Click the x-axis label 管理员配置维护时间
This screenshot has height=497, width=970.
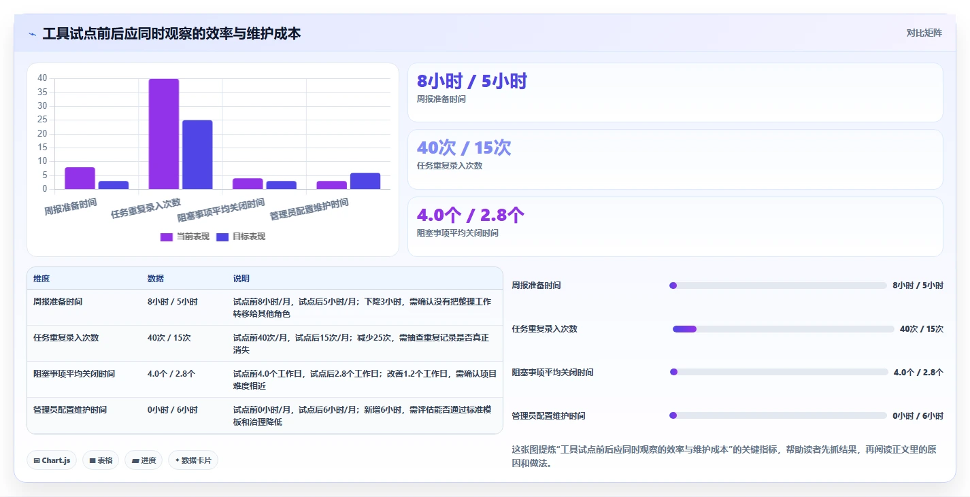(x=310, y=209)
